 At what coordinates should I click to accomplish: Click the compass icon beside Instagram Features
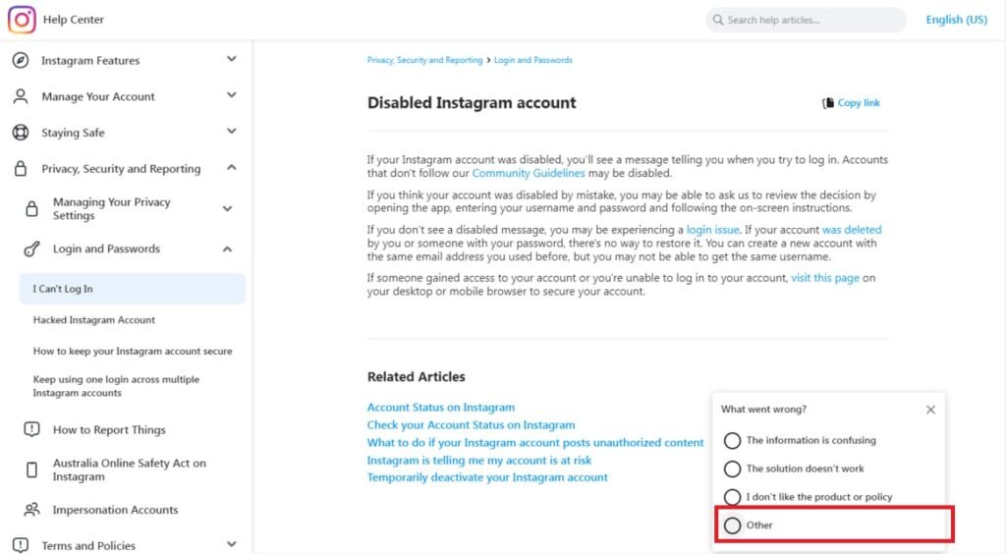[x=21, y=61]
